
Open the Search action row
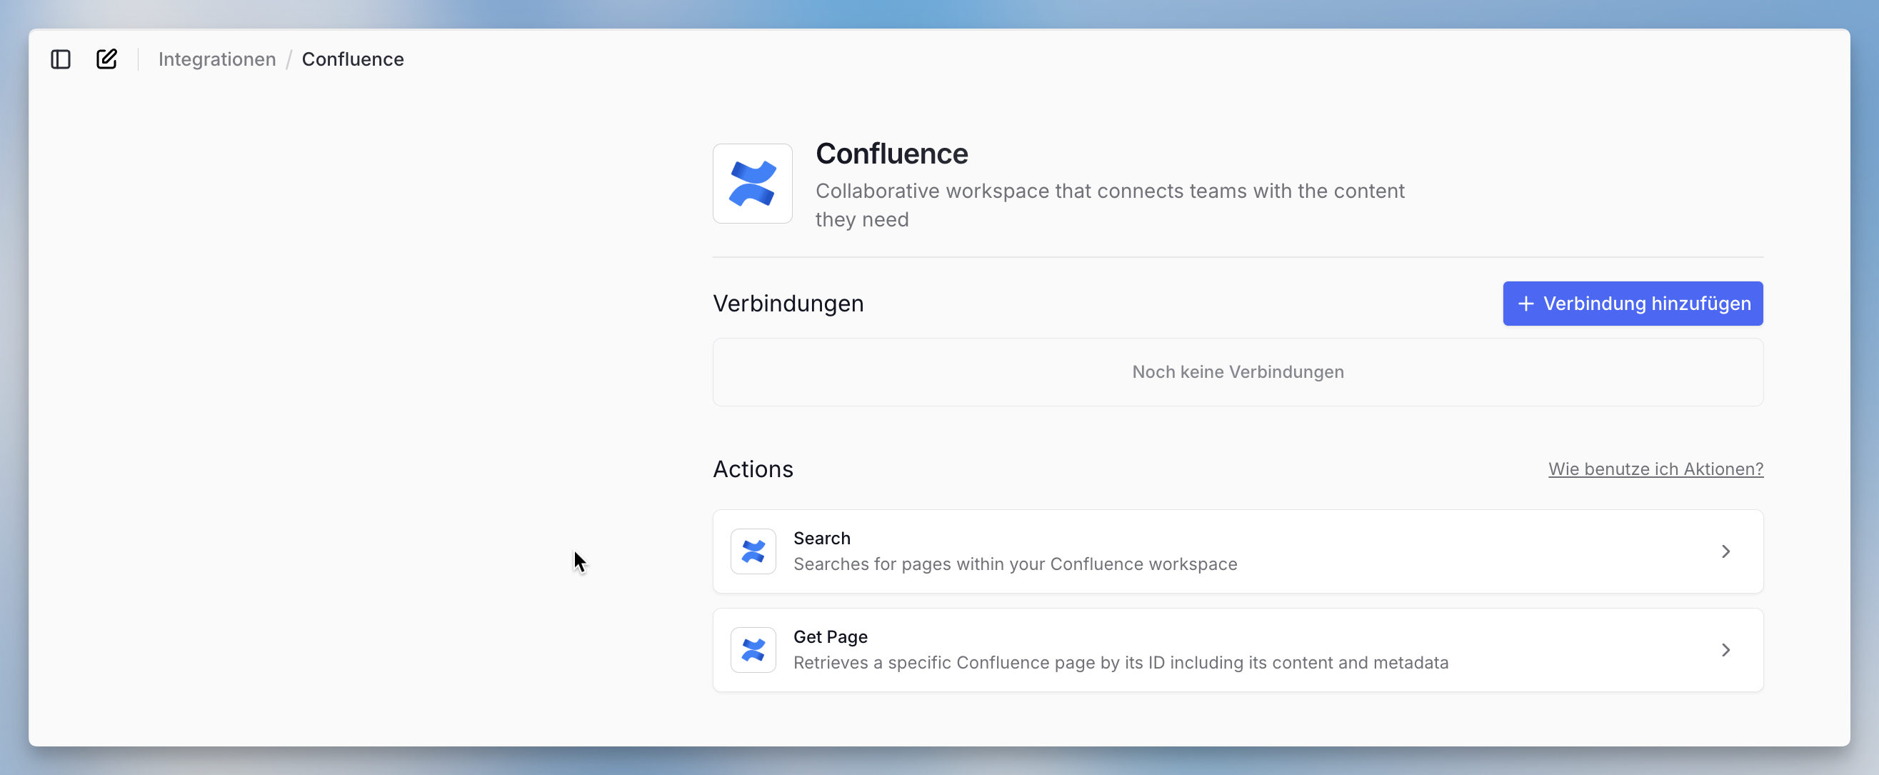1237,551
